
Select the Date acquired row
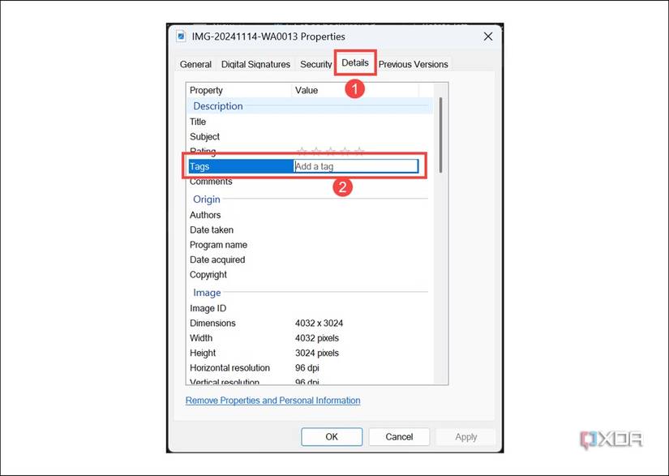coord(310,259)
